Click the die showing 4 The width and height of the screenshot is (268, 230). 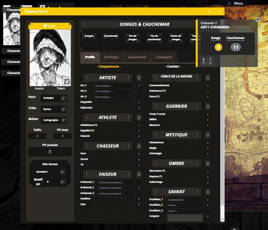(x=204, y=61)
